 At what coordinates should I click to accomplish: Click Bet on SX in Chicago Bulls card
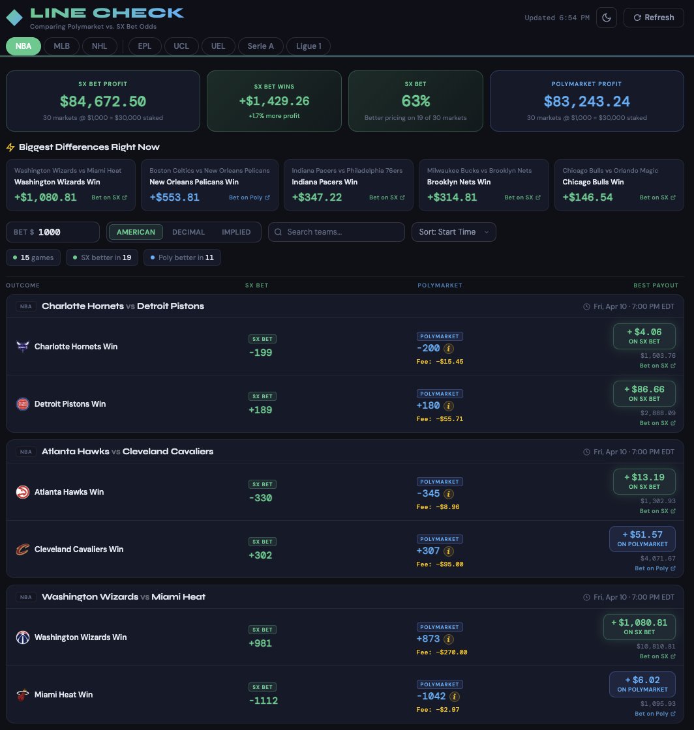[657, 197]
